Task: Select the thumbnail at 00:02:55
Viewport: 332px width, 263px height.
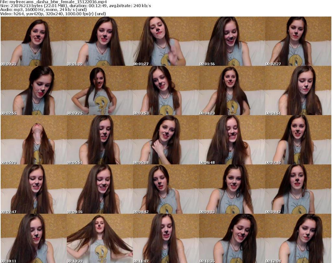Action: [33, 90]
